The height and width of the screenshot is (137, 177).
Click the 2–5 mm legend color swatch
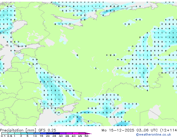(24, 133)
